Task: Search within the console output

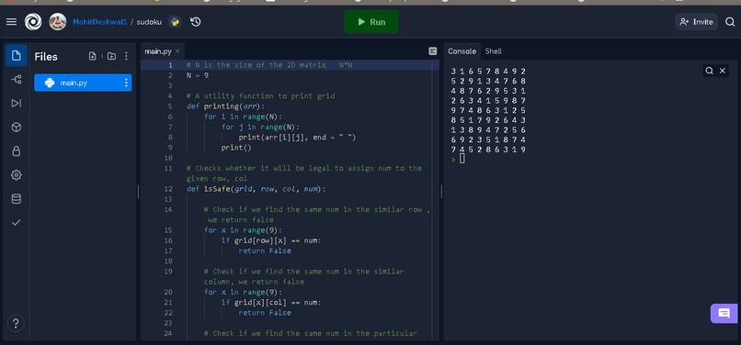Action: (710, 71)
